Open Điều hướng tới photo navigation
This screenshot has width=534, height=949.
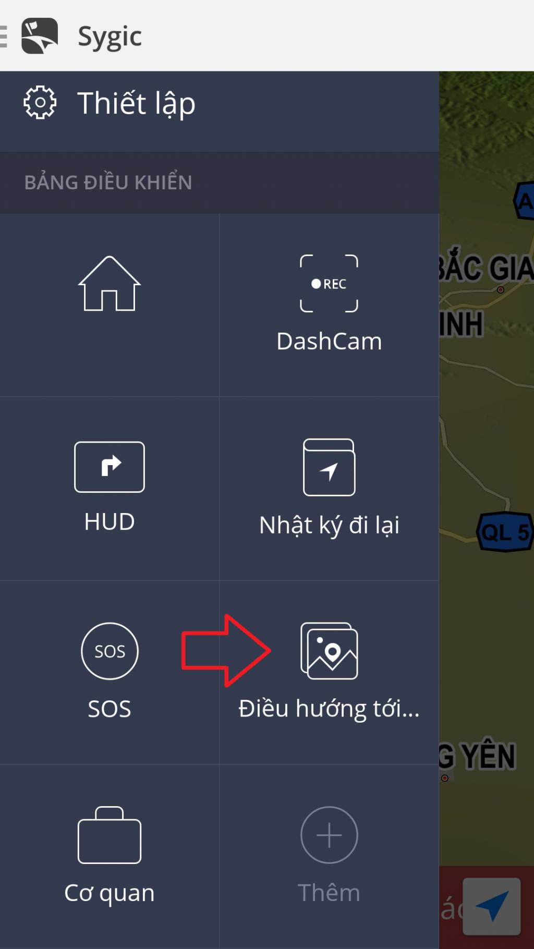coord(329,673)
